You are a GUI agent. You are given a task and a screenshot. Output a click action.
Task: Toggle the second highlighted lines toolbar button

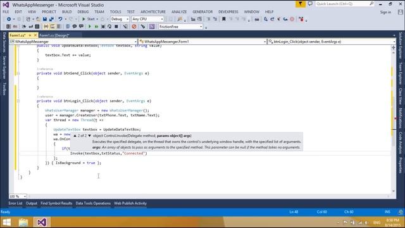point(53,27)
